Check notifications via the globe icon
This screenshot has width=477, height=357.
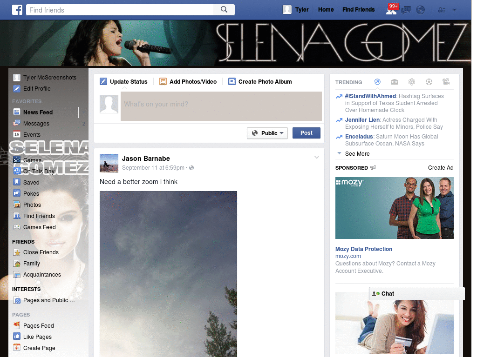[421, 10]
